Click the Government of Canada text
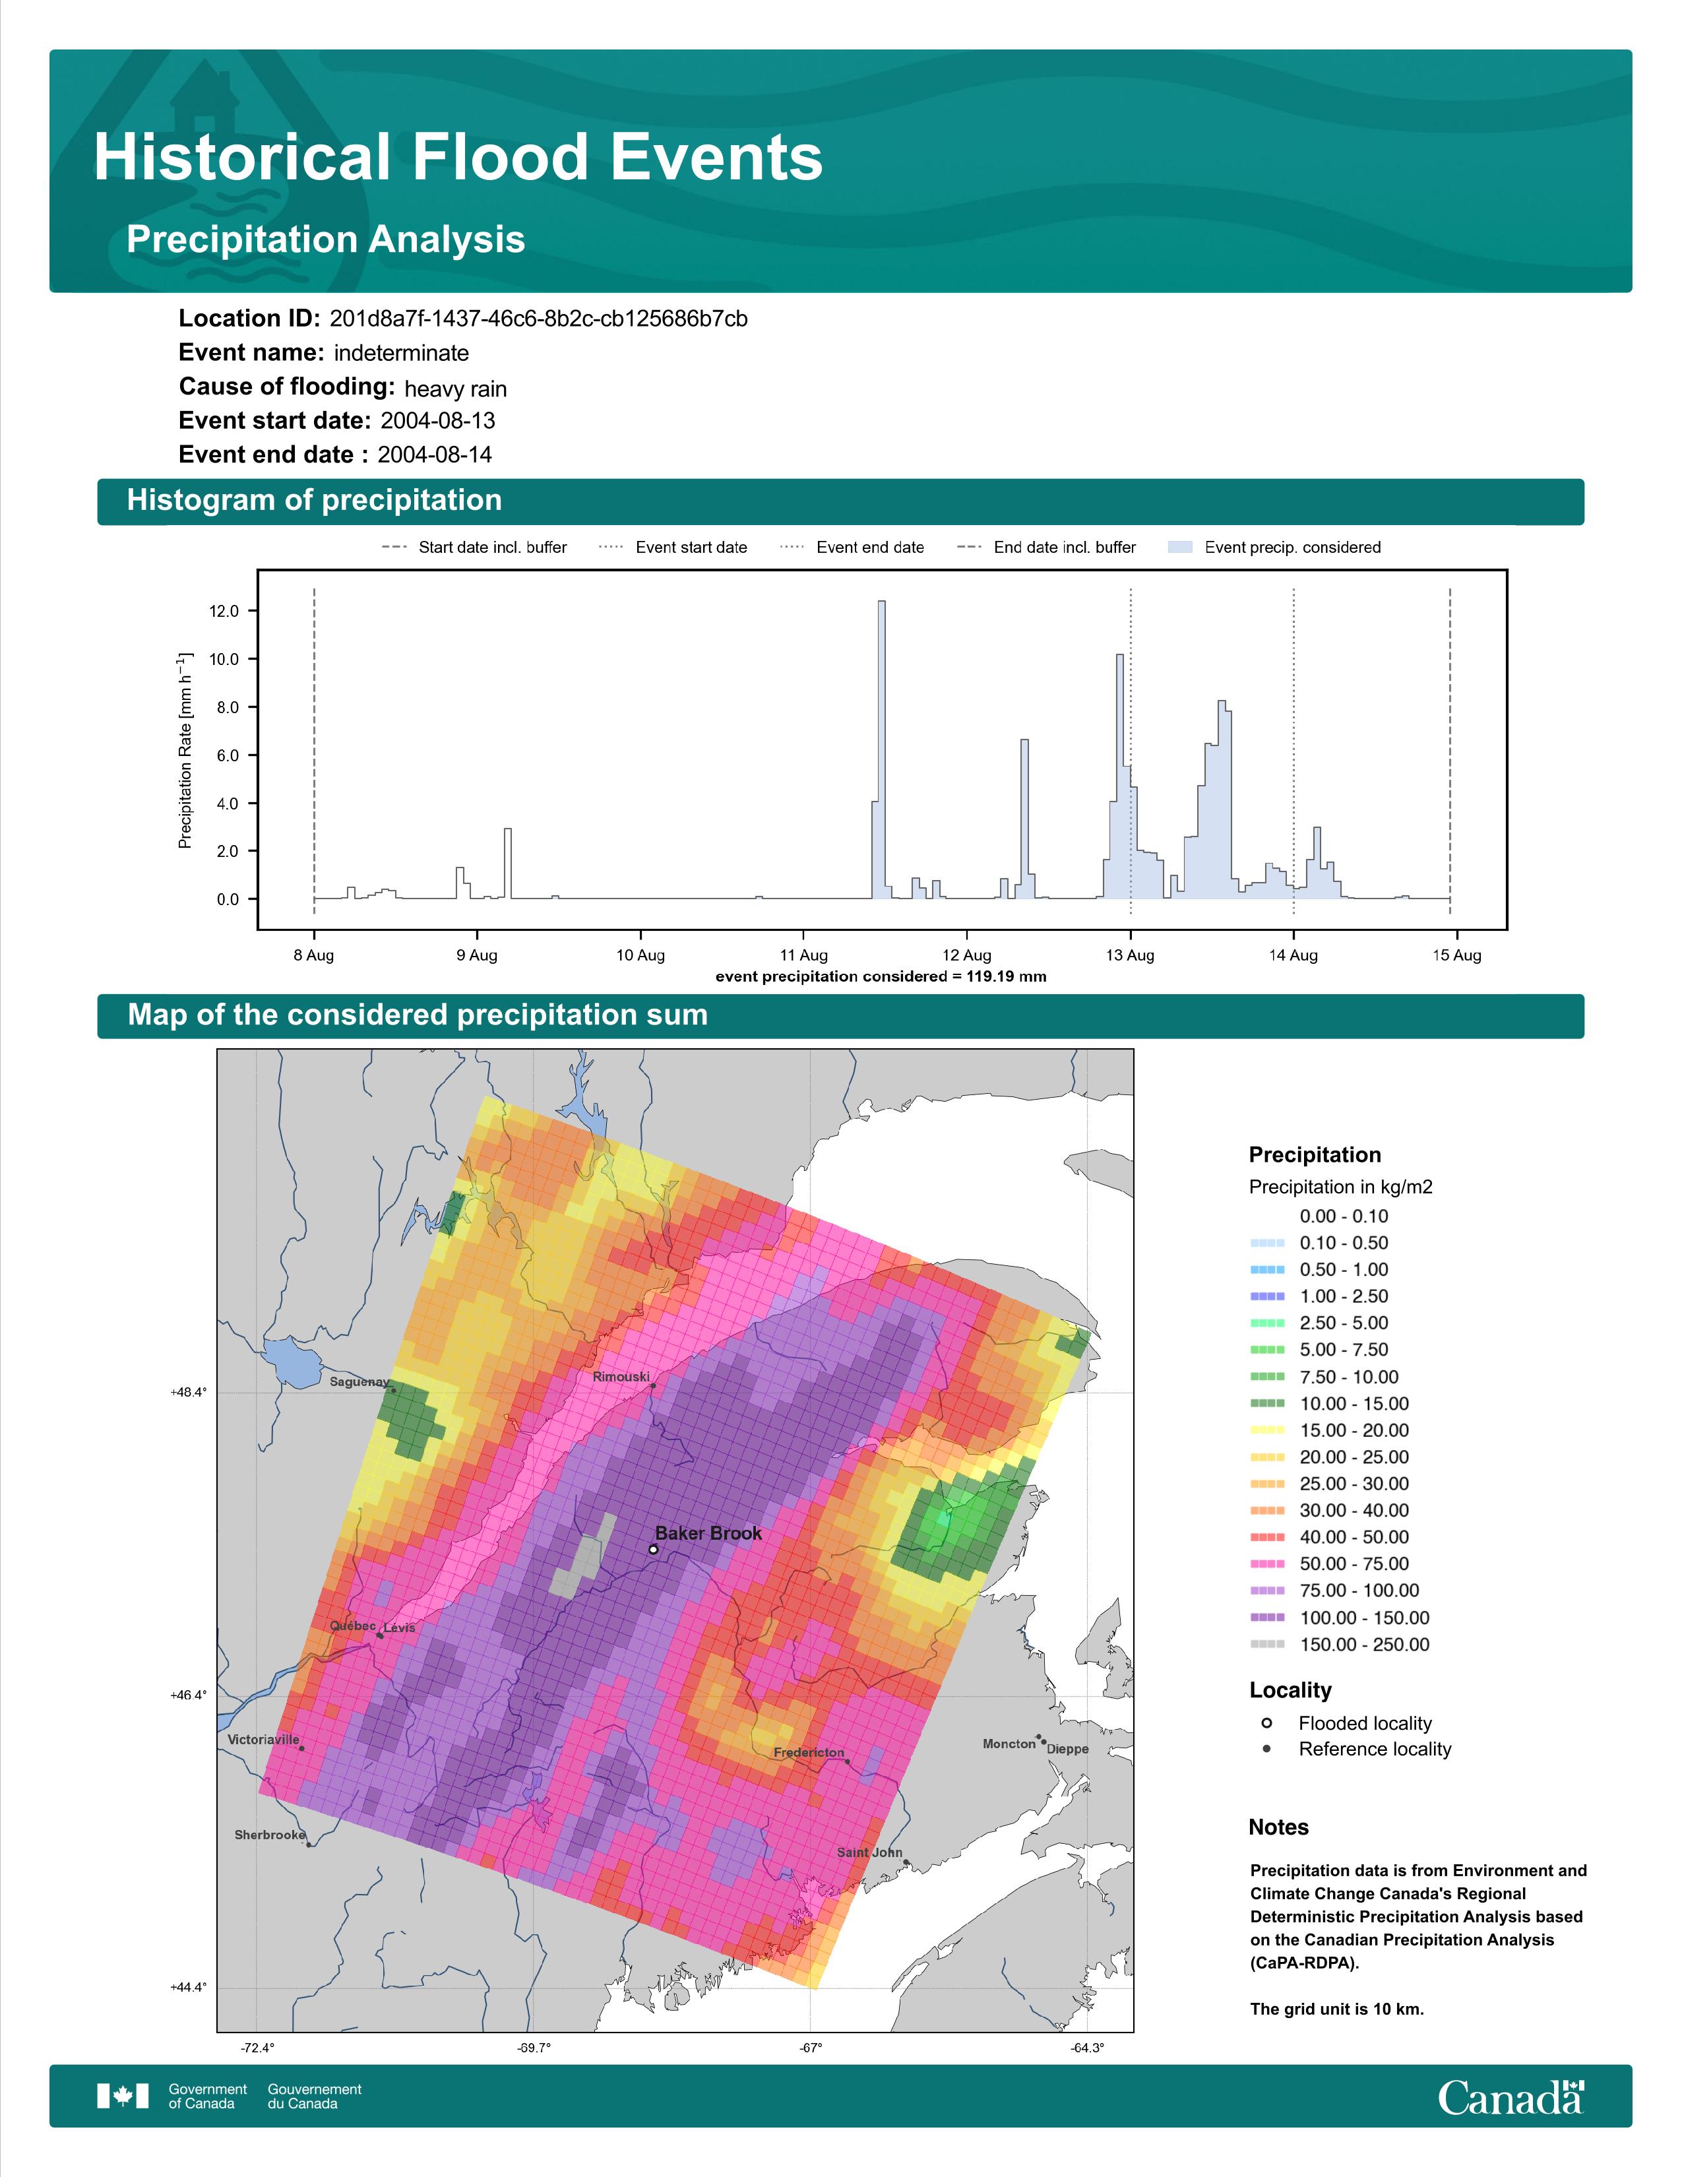This screenshot has width=1682, height=2177. click(207, 2097)
